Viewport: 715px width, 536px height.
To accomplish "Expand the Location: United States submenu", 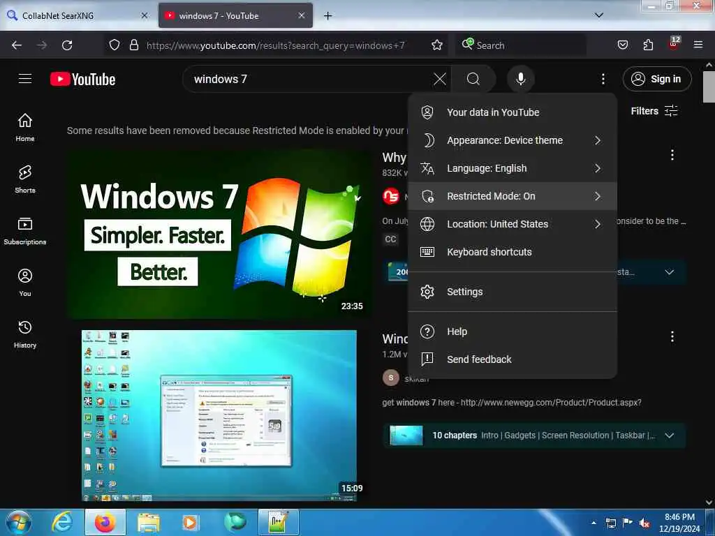I will pos(512,224).
